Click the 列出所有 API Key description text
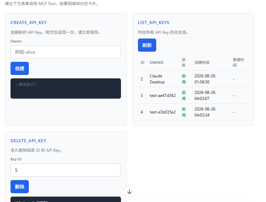Screen dimensions: 266x202 [x=163, y=32]
